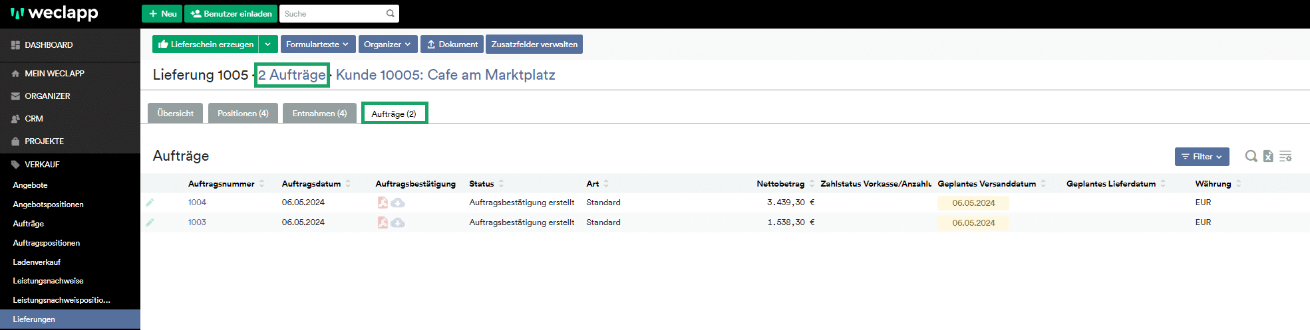Viewport: 1310px width, 330px height.
Task: Edit order 1003 with pencil icon
Action: (x=150, y=222)
